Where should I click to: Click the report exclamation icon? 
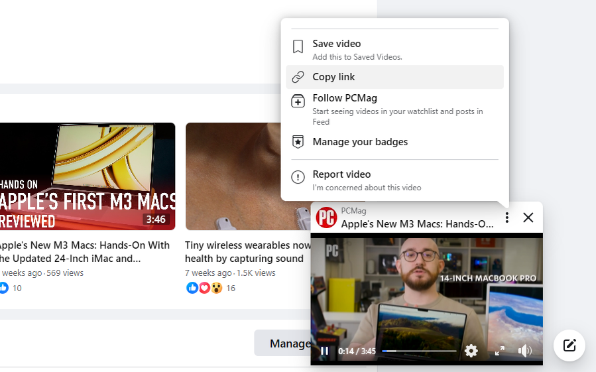coord(298,177)
